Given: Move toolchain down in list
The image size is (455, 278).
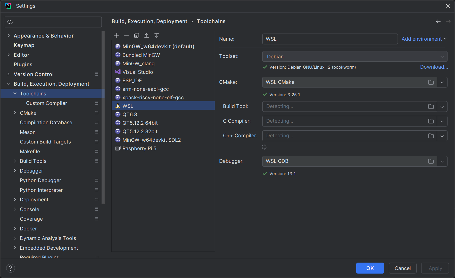Looking at the screenshot, I should tap(157, 35).
